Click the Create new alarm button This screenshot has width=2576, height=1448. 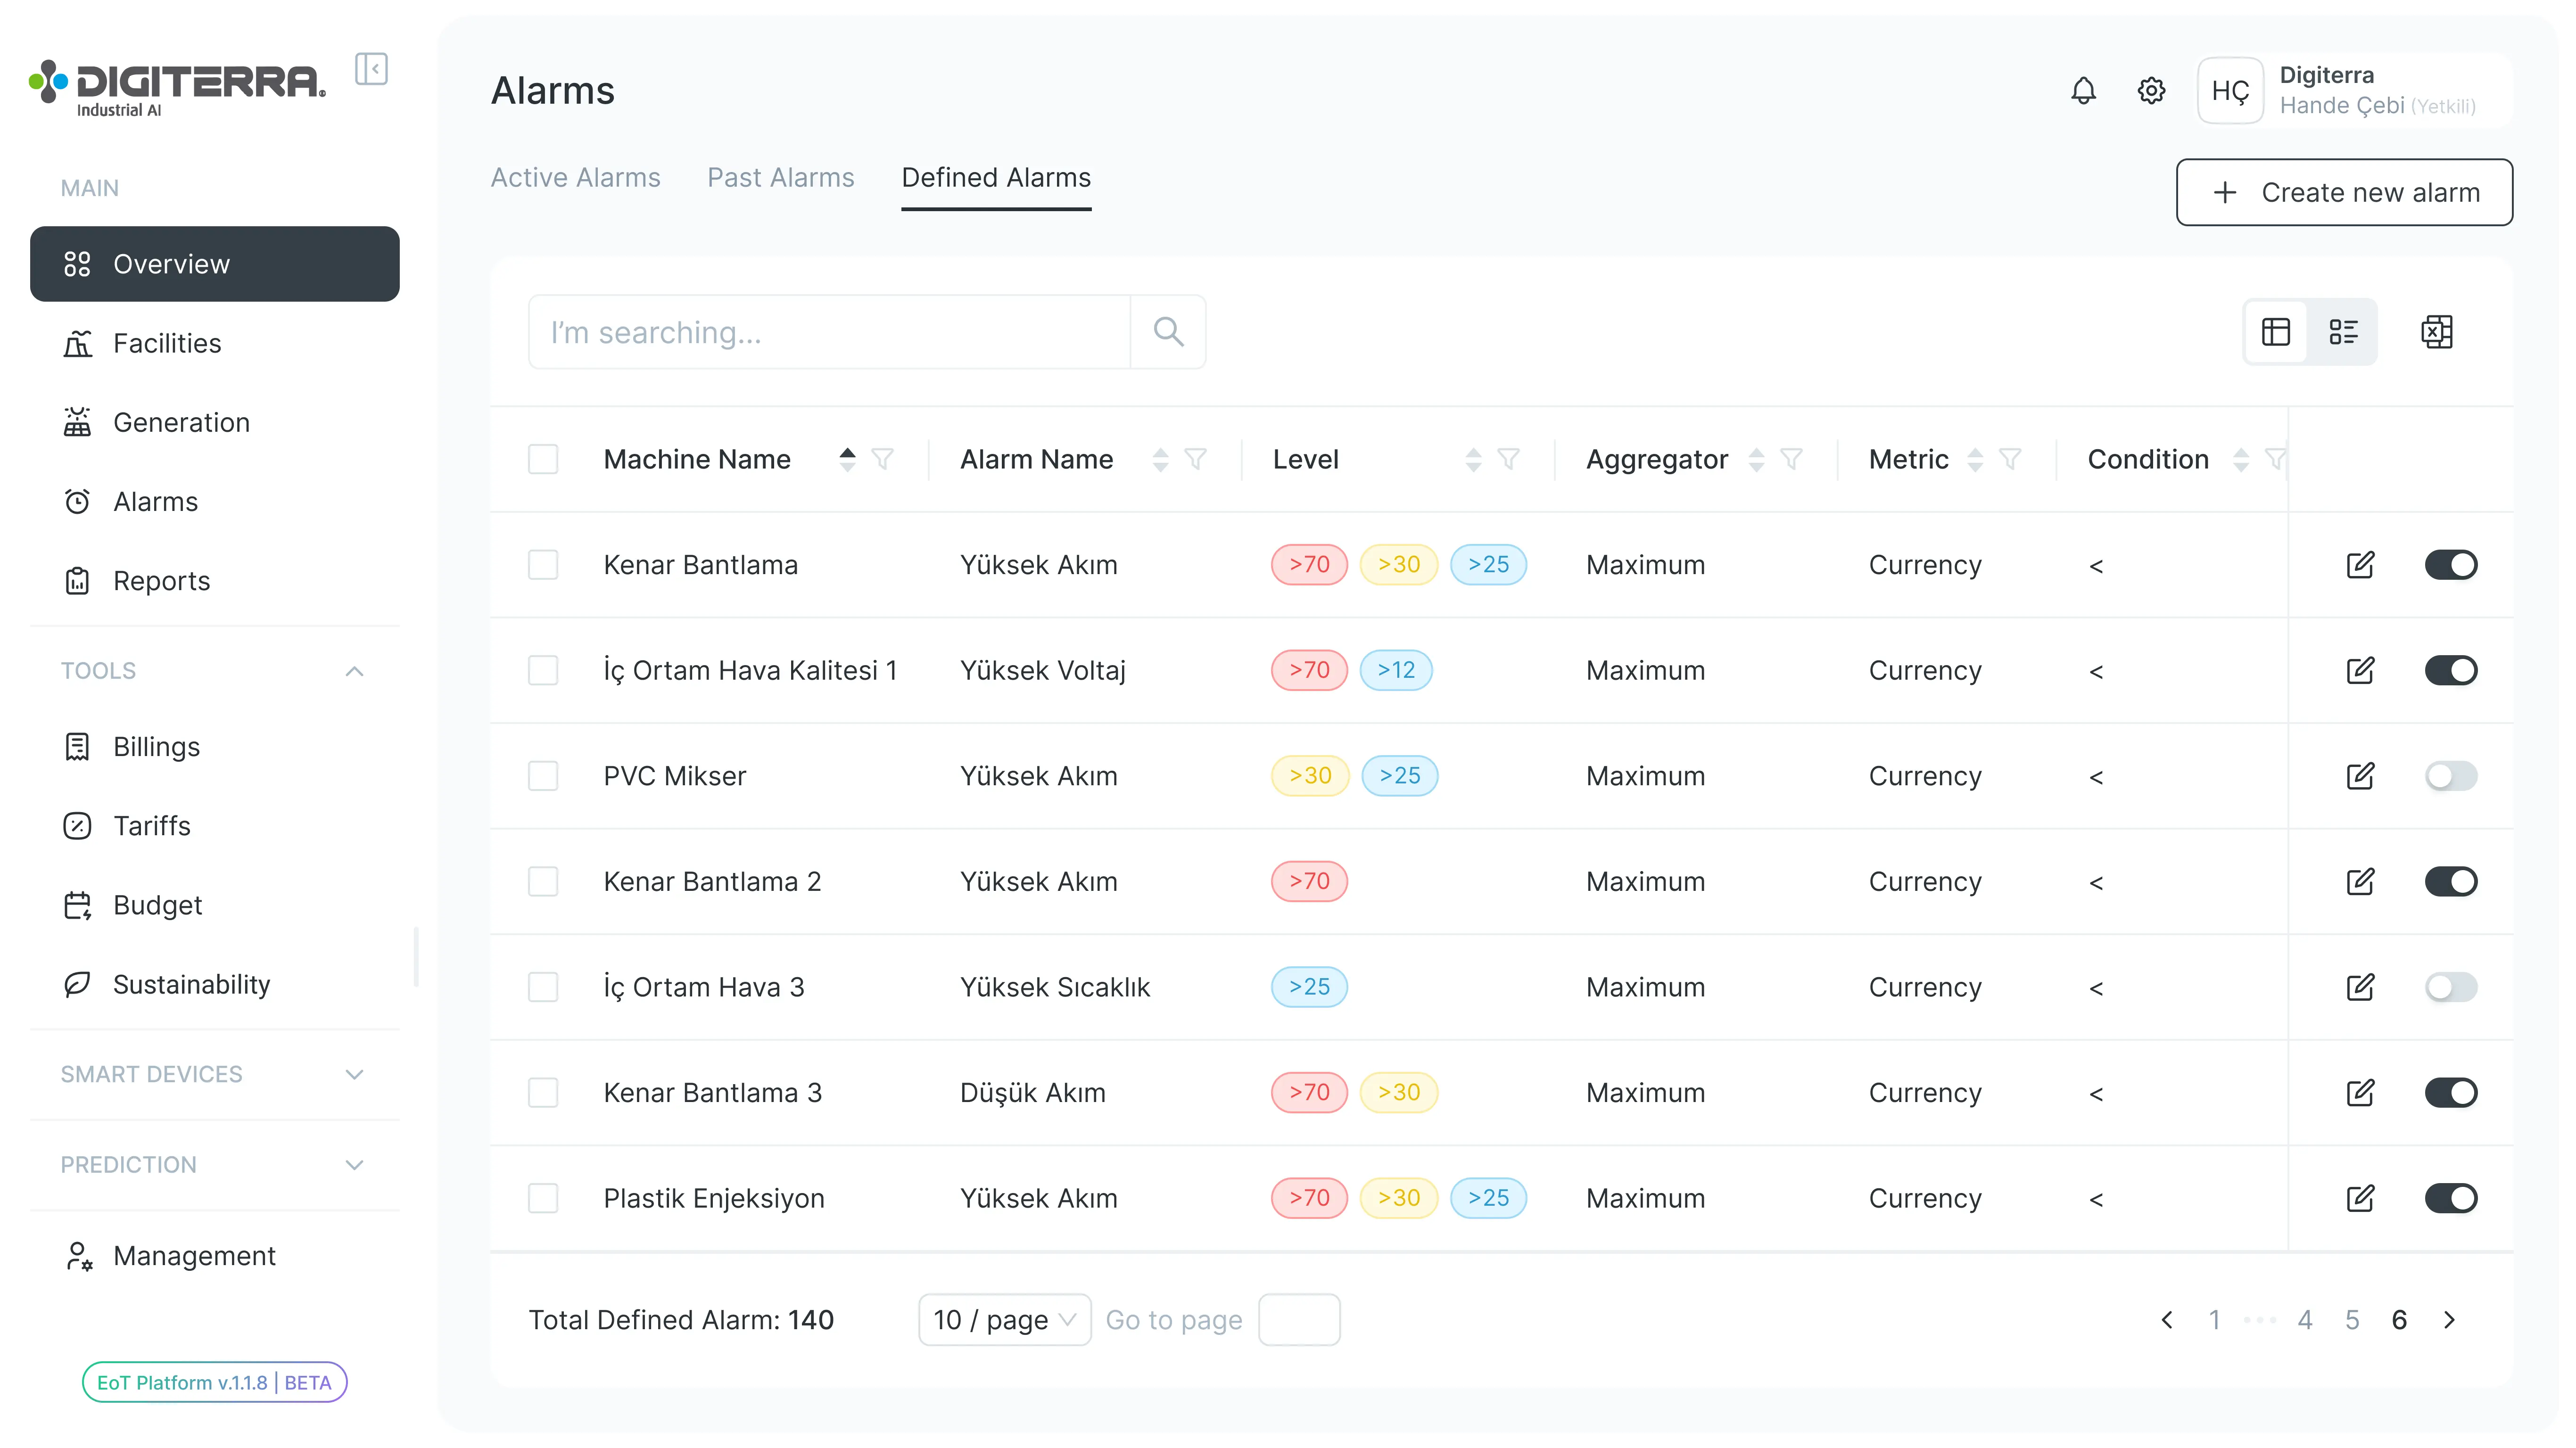tap(2344, 192)
